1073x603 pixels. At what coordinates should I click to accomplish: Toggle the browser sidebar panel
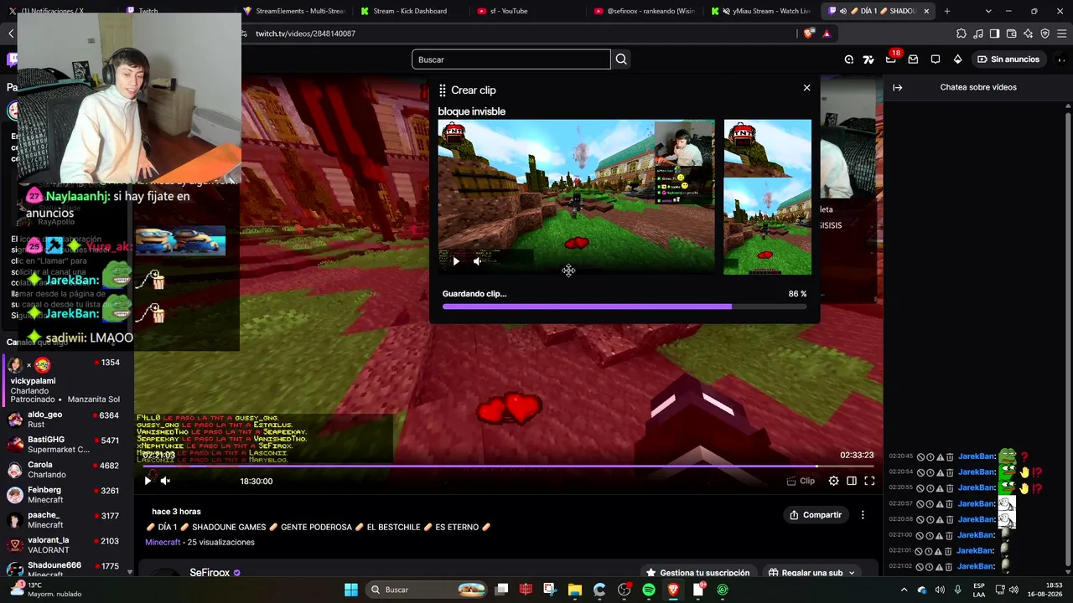(x=994, y=33)
